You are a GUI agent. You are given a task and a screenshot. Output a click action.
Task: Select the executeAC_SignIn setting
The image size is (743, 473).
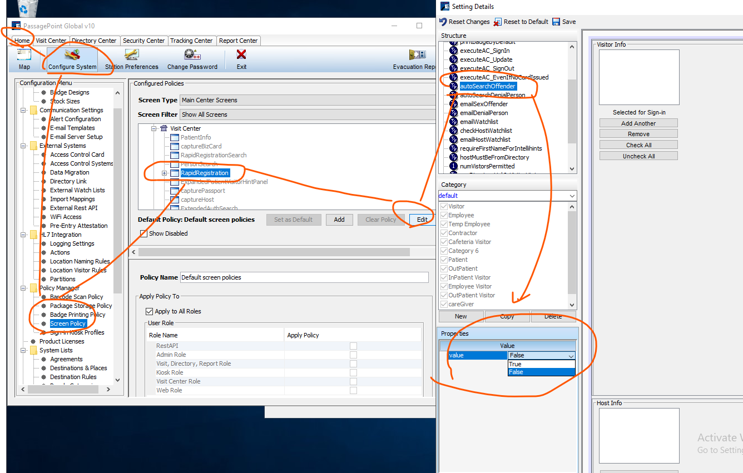click(484, 51)
